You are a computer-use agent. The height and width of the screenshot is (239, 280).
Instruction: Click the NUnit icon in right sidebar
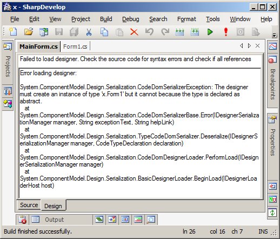[x=272, y=200]
